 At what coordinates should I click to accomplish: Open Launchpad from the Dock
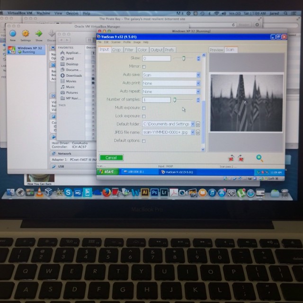(x=20, y=192)
